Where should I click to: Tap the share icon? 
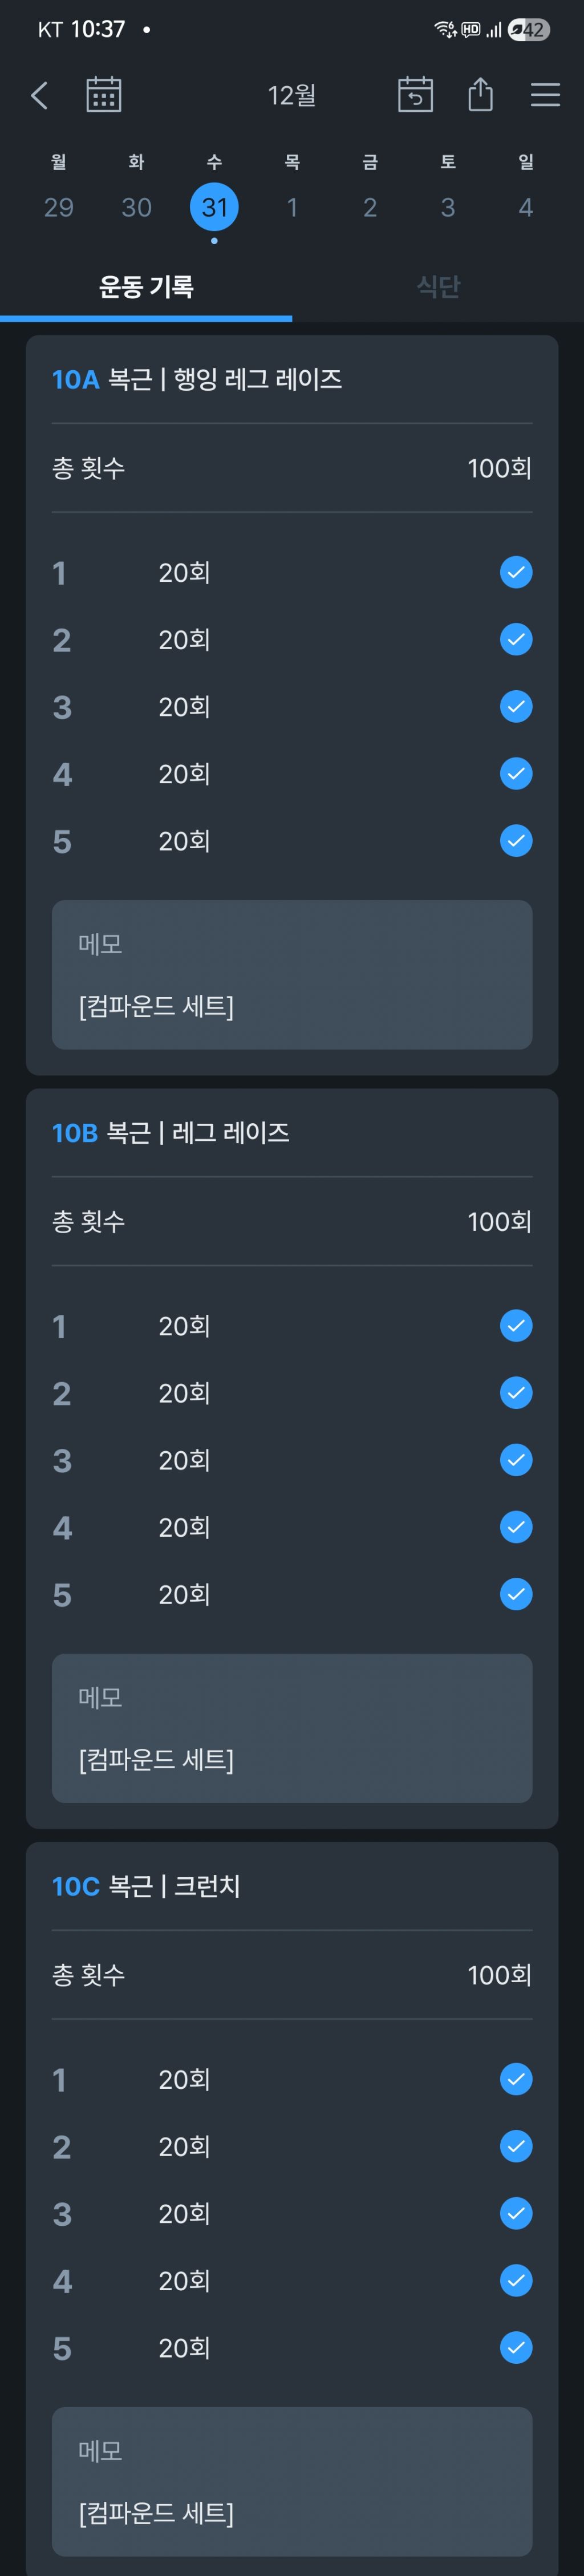coord(480,95)
